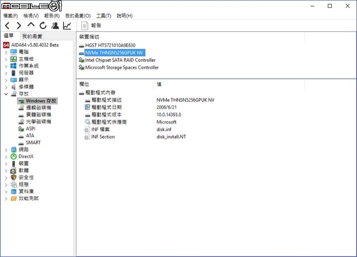Expand the 顯示 tree node
This screenshot has height=257, width=357.
6,80
